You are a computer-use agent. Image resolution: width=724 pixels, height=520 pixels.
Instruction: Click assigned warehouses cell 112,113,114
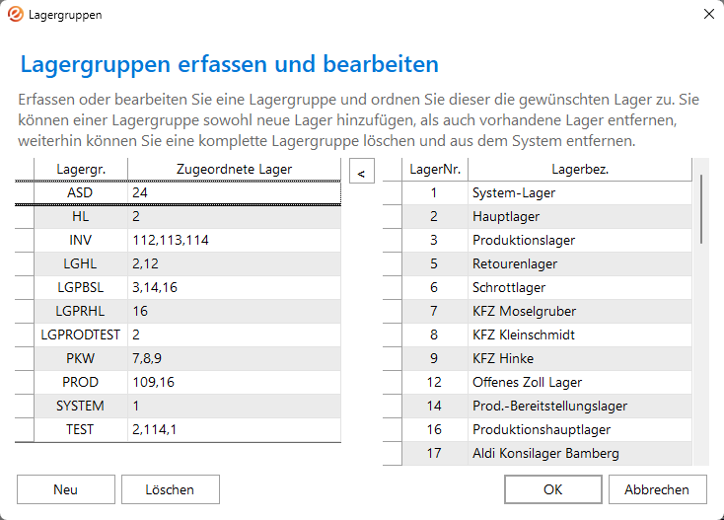[x=234, y=240]
